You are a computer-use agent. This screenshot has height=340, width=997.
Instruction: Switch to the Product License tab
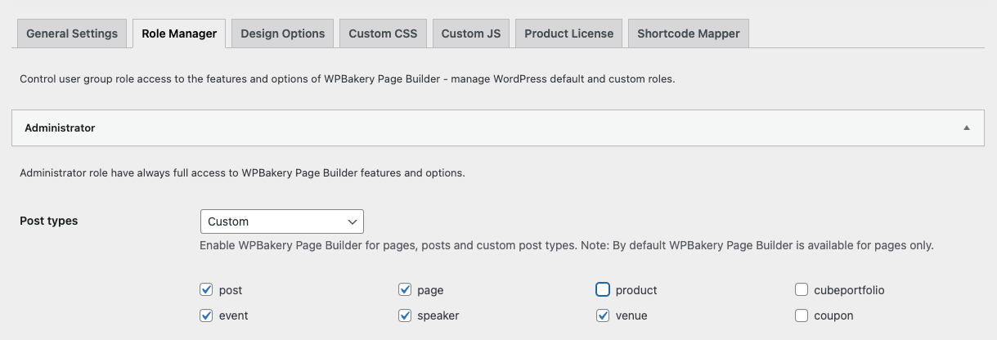click(x=568, y=34)
